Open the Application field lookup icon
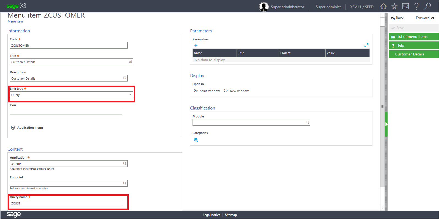Viewport: 439px width, 219px height. 125,164
